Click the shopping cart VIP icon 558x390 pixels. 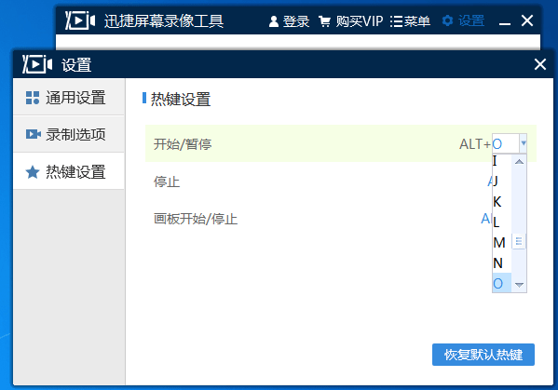point(324,21)
